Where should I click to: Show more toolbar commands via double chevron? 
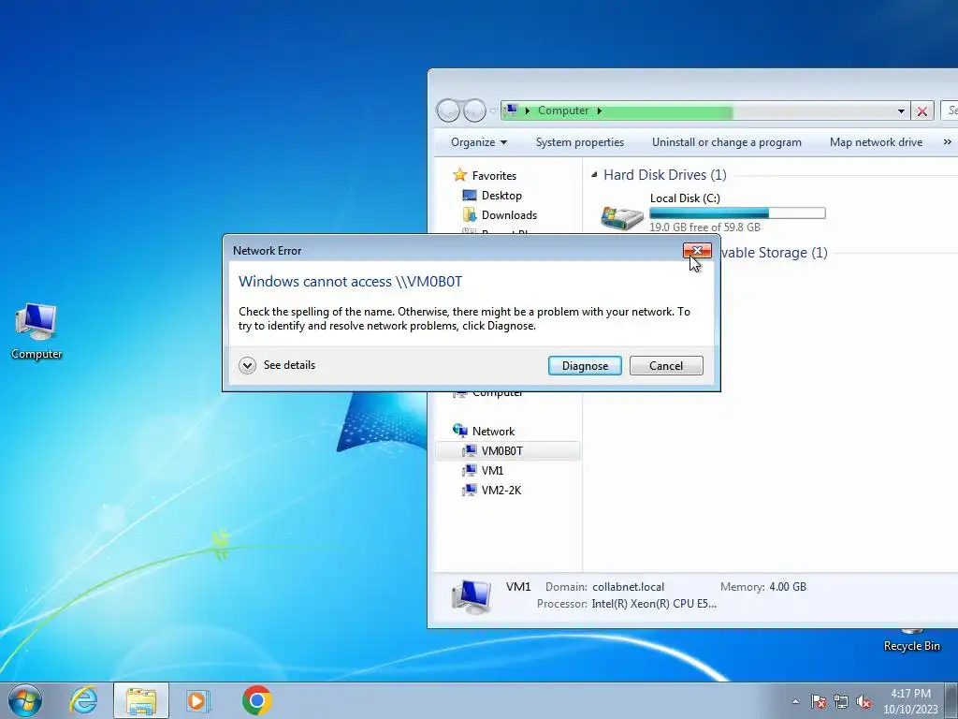tap(947, 142)
